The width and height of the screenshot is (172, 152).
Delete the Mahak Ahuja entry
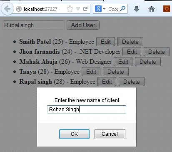coord(148,62)
